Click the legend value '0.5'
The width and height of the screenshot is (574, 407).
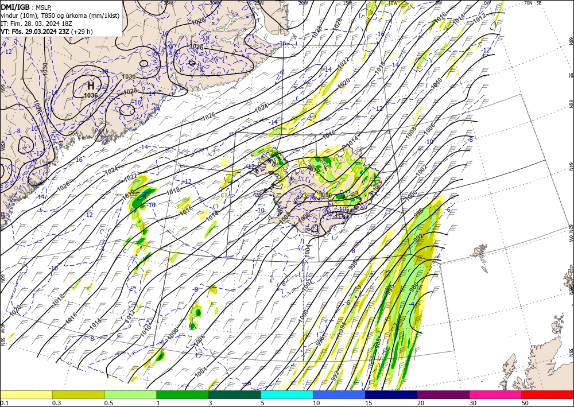pos(108,403)
